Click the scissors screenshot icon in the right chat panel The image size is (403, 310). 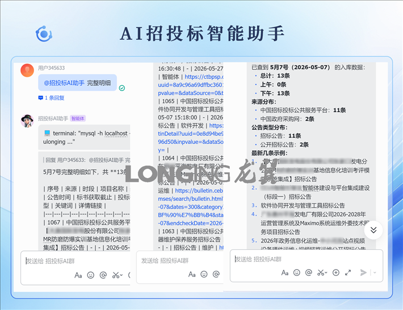[x=321, y=272]
